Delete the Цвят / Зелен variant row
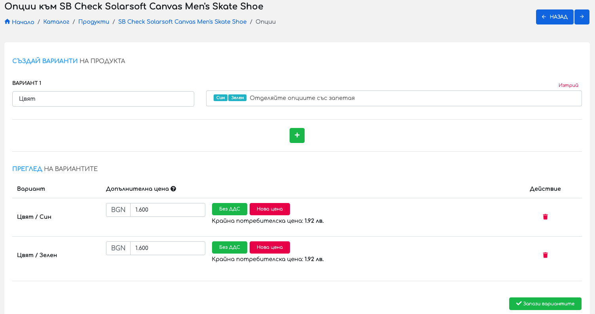 coord(545,255)
